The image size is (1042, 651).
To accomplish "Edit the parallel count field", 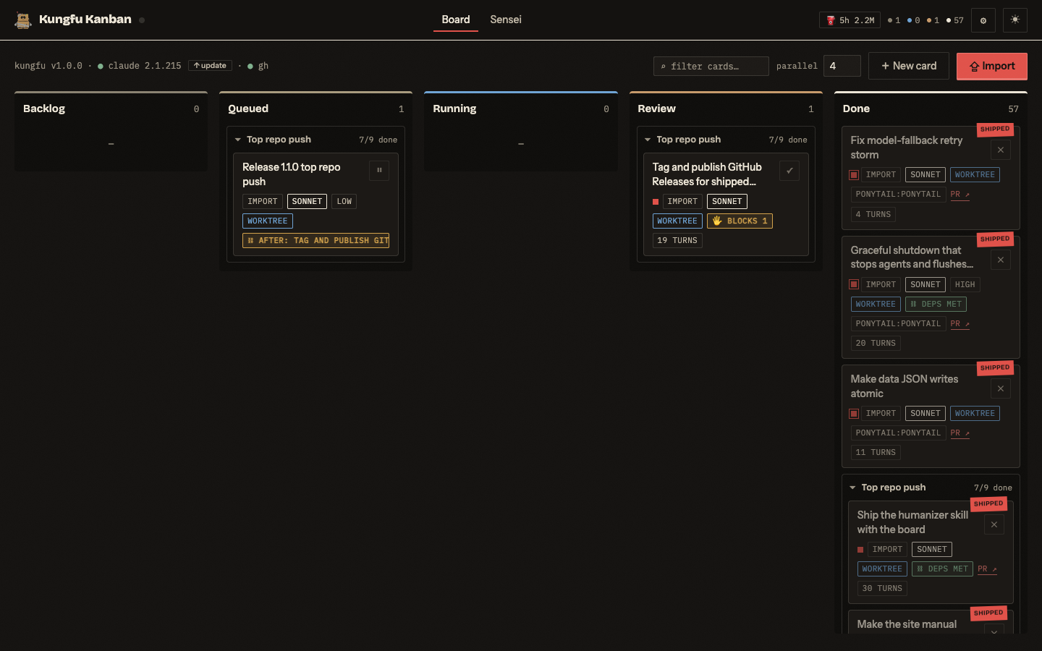I will pyautogui.click(x=842, y=66).
